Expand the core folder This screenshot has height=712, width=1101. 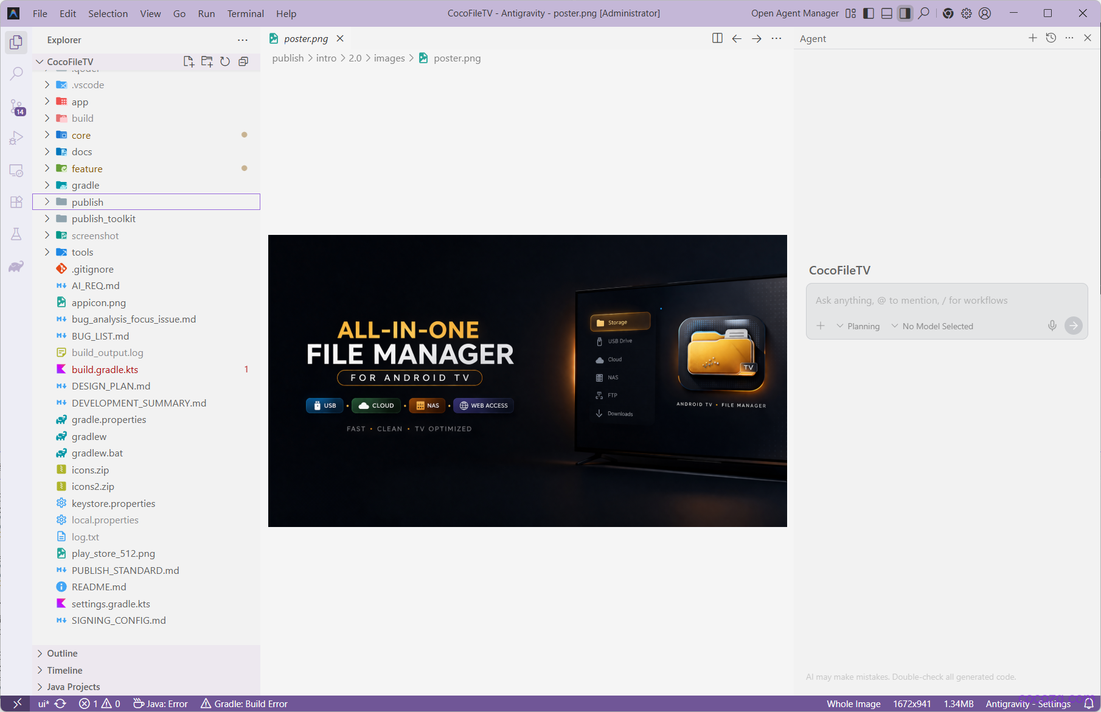[146, 135]
